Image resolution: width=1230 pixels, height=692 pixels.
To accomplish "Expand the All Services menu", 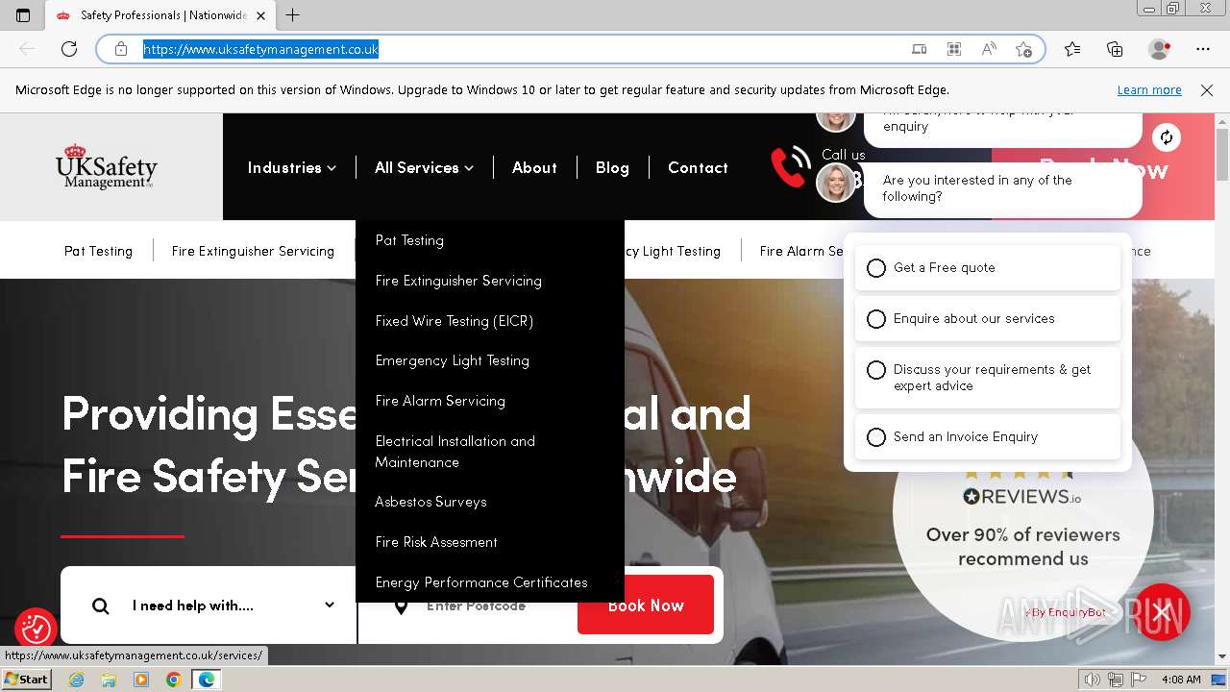I will coord(424,167).
